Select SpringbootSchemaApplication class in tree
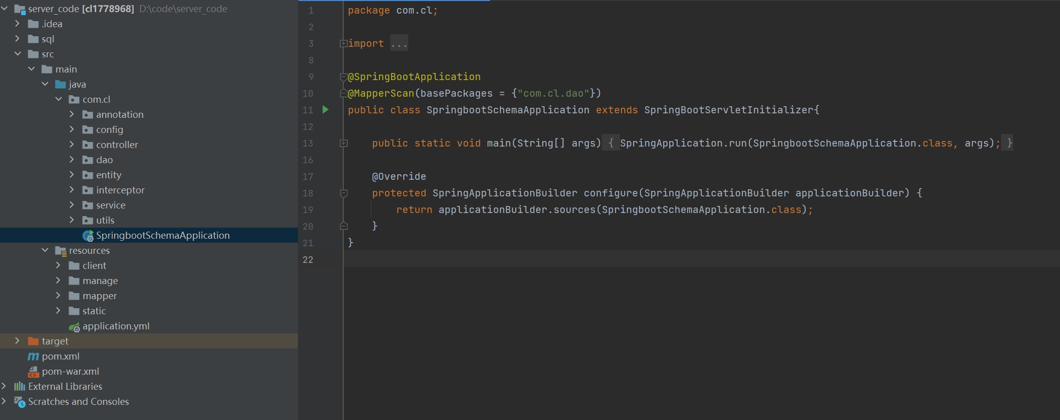The height and width of the screenshot is (420, 1060). [x=162, y=235]
